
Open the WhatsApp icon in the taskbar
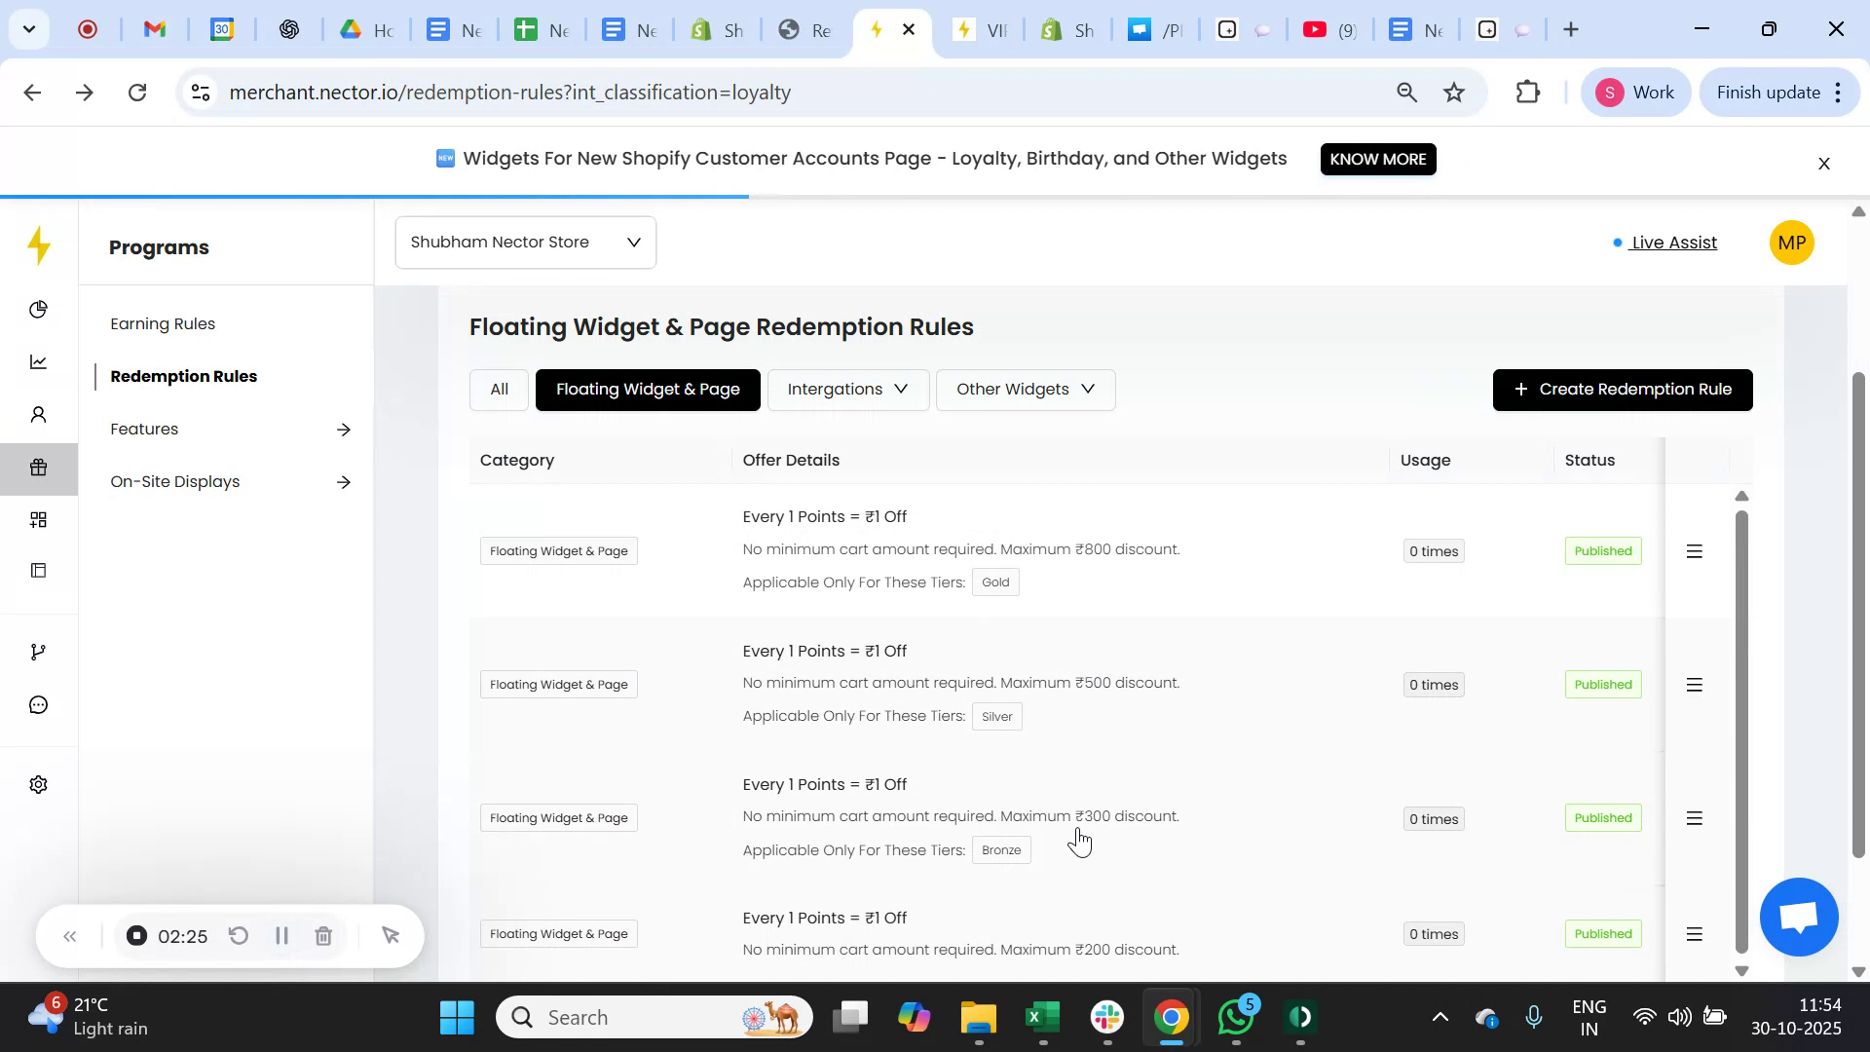pos(1235,1016)
